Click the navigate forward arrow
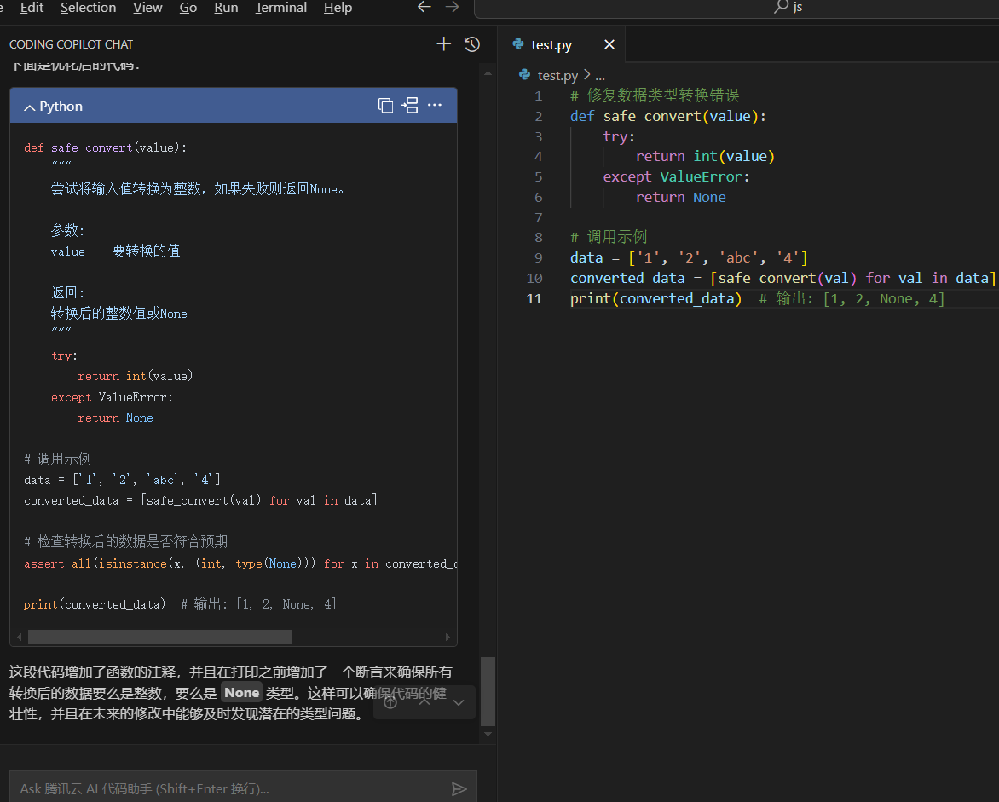 pyautogui.click(x=452, y=7)
